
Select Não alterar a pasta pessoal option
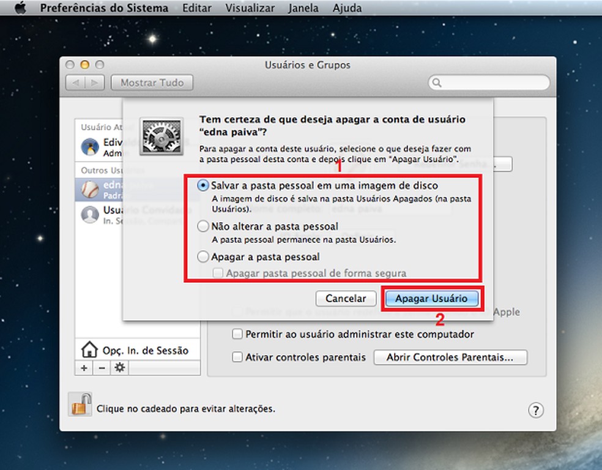click(203, 226)
